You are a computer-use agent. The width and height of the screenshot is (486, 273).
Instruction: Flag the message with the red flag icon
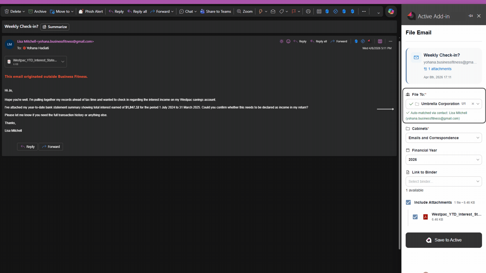pyautogui.click(x=294, y=11)
